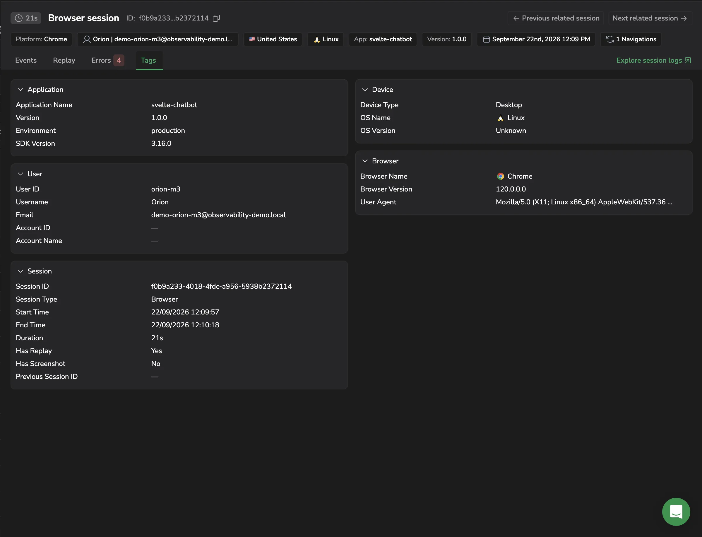Screen dimensions: 702x537
Task: Open the Errors tab
Action: coord(108,60)
